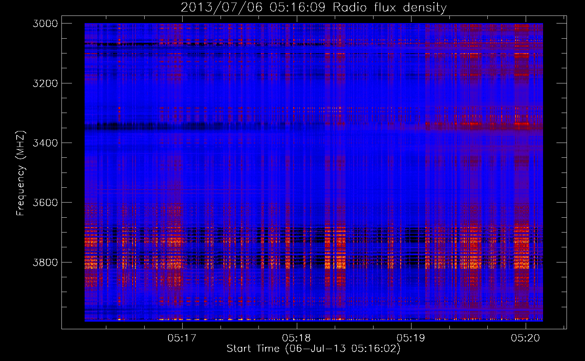Select the 3800 frequency axis label

click(45, 262)
